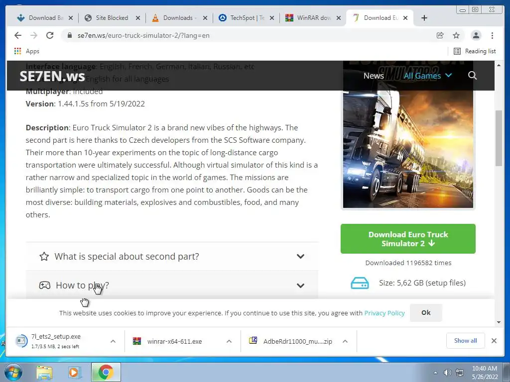Click the Downloaded 1196582 times text
This screenshot has height=382, width=510.
point(408,263)
